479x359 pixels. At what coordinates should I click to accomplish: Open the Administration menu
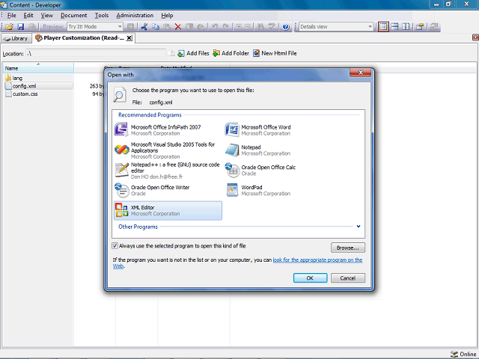pos(135,15)
